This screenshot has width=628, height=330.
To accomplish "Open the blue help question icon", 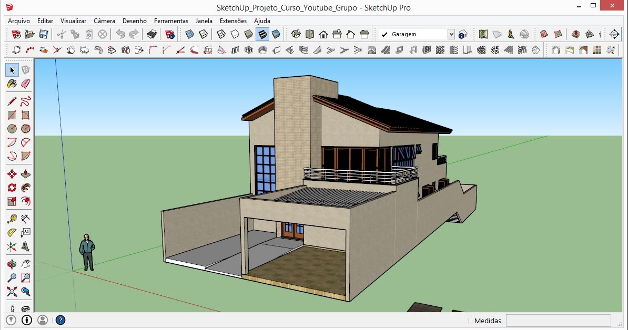I will coord(60,320).
